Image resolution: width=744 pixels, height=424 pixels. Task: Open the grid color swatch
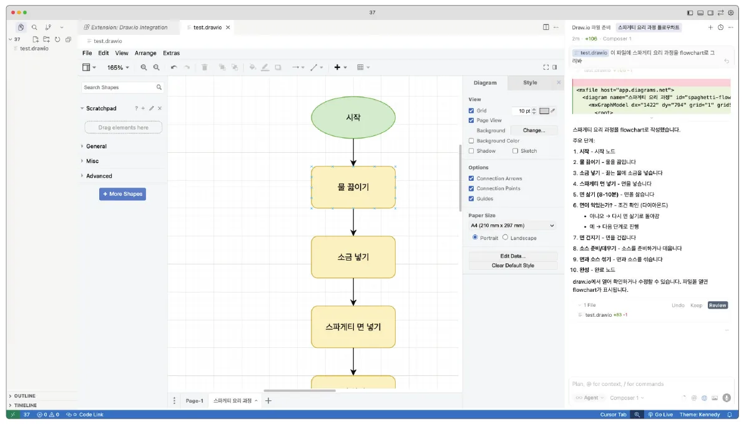point(544,111)
